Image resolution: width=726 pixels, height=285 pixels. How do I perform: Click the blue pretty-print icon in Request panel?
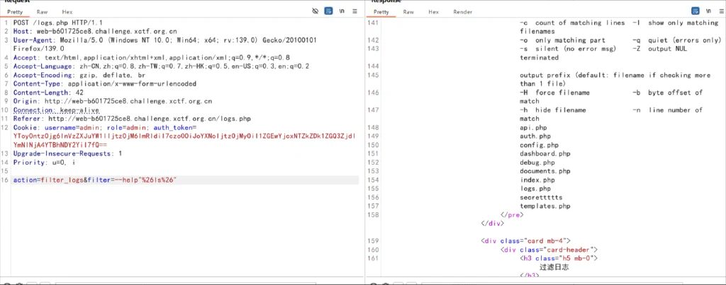tap(328, 11)
